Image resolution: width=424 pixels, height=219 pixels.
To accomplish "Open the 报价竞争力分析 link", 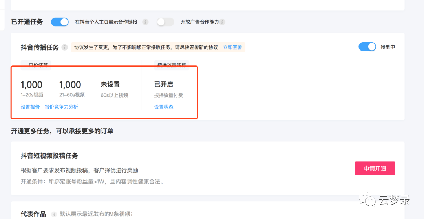I will 61,107.
